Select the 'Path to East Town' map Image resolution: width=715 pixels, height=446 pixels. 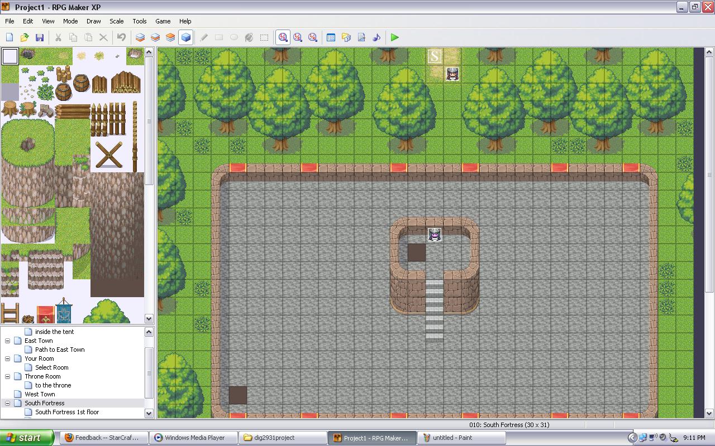(x=60, y=350)
